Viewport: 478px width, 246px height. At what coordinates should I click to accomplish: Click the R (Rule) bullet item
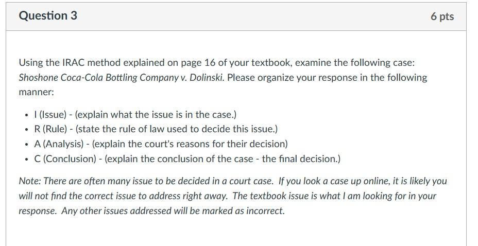tap(156, 129)
